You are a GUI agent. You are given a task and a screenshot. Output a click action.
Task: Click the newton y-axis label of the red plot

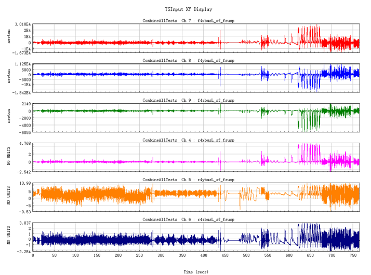tap(9, 36)
